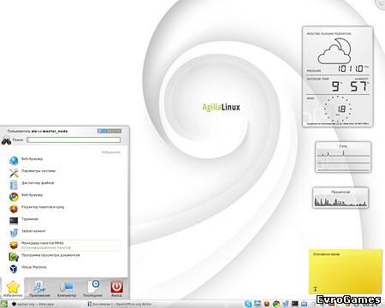Click the Терминал label
The width and height of the screenshot is (385, 308).
pos(30,219)
